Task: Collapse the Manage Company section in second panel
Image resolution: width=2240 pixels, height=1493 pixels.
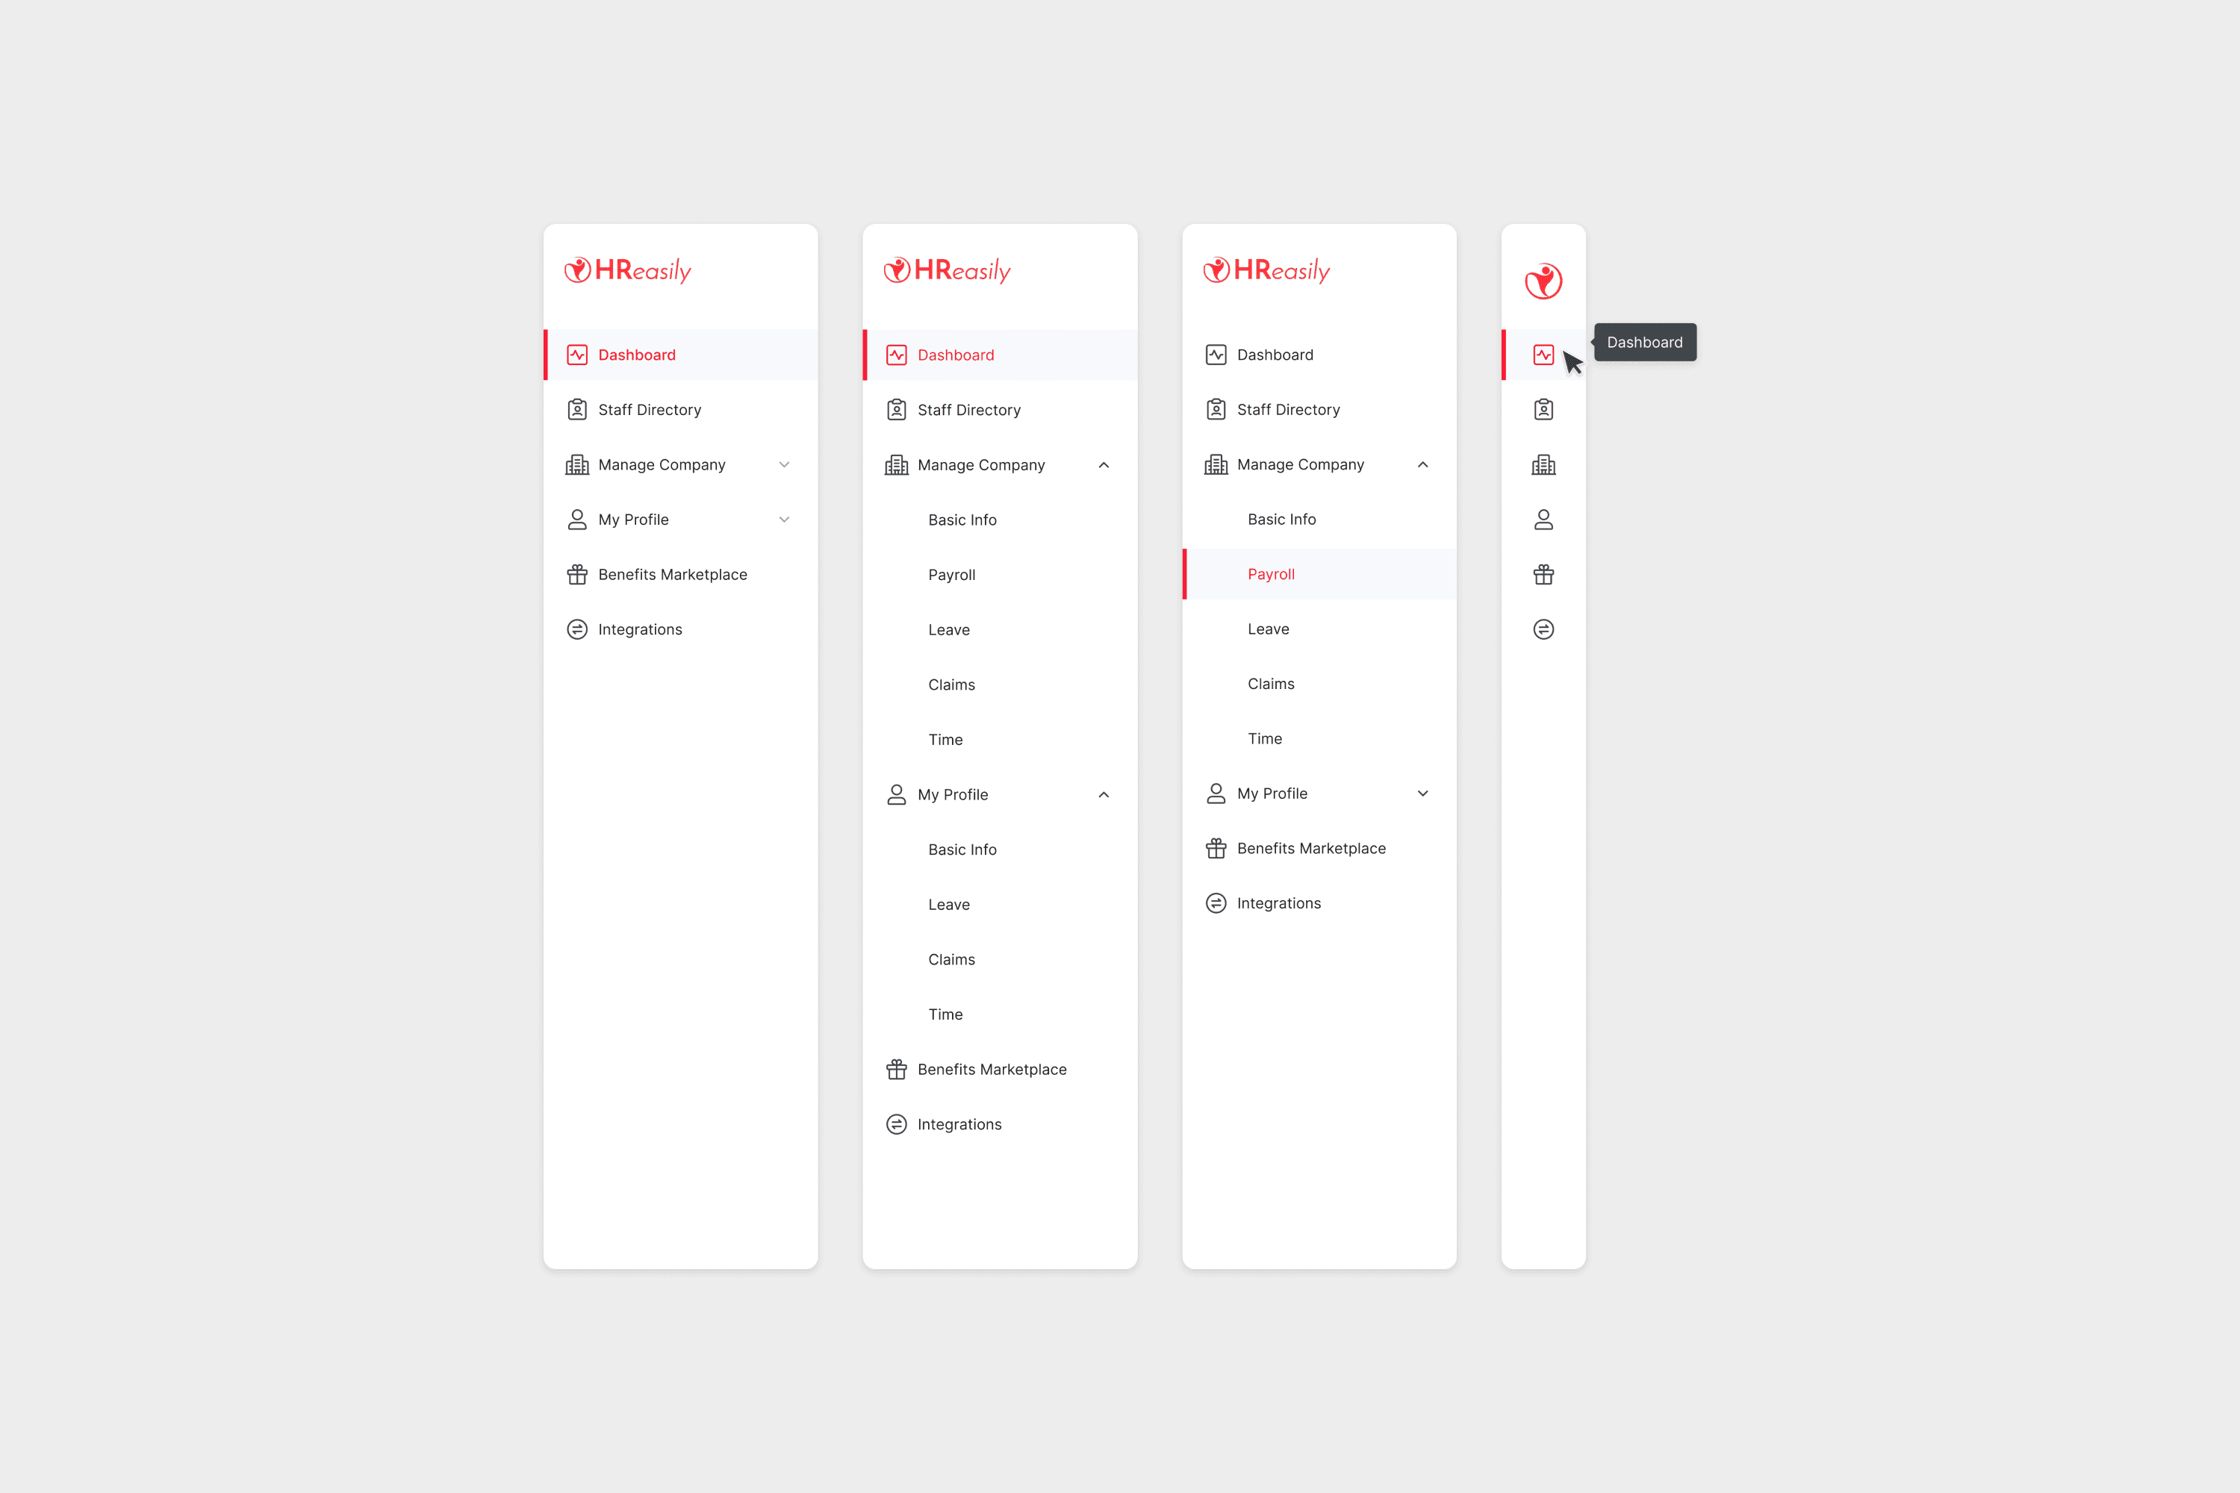Action: click(x=1101, y=465)
